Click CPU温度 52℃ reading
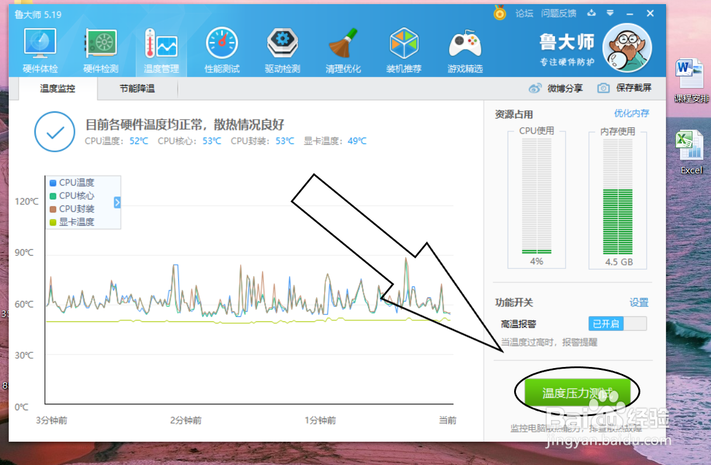Screen dimensions: 711x465 coord(116,141)
